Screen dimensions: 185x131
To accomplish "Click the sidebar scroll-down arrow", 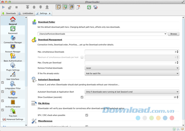I will click(x=26, y=125).
